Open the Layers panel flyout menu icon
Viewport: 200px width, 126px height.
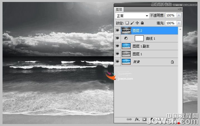pyautogui.click(x=180, y=9)
